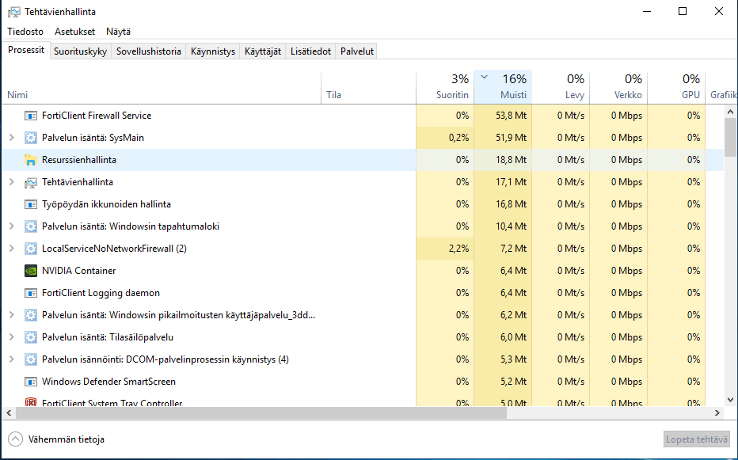Click the LocalServiceNoNetworkFirewall gear icon
This screenshot has width=738, height=460.
pyautogui.click(x=31, y=249)
